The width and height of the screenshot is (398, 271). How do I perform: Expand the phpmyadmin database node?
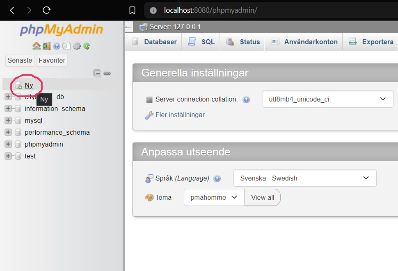8,144
